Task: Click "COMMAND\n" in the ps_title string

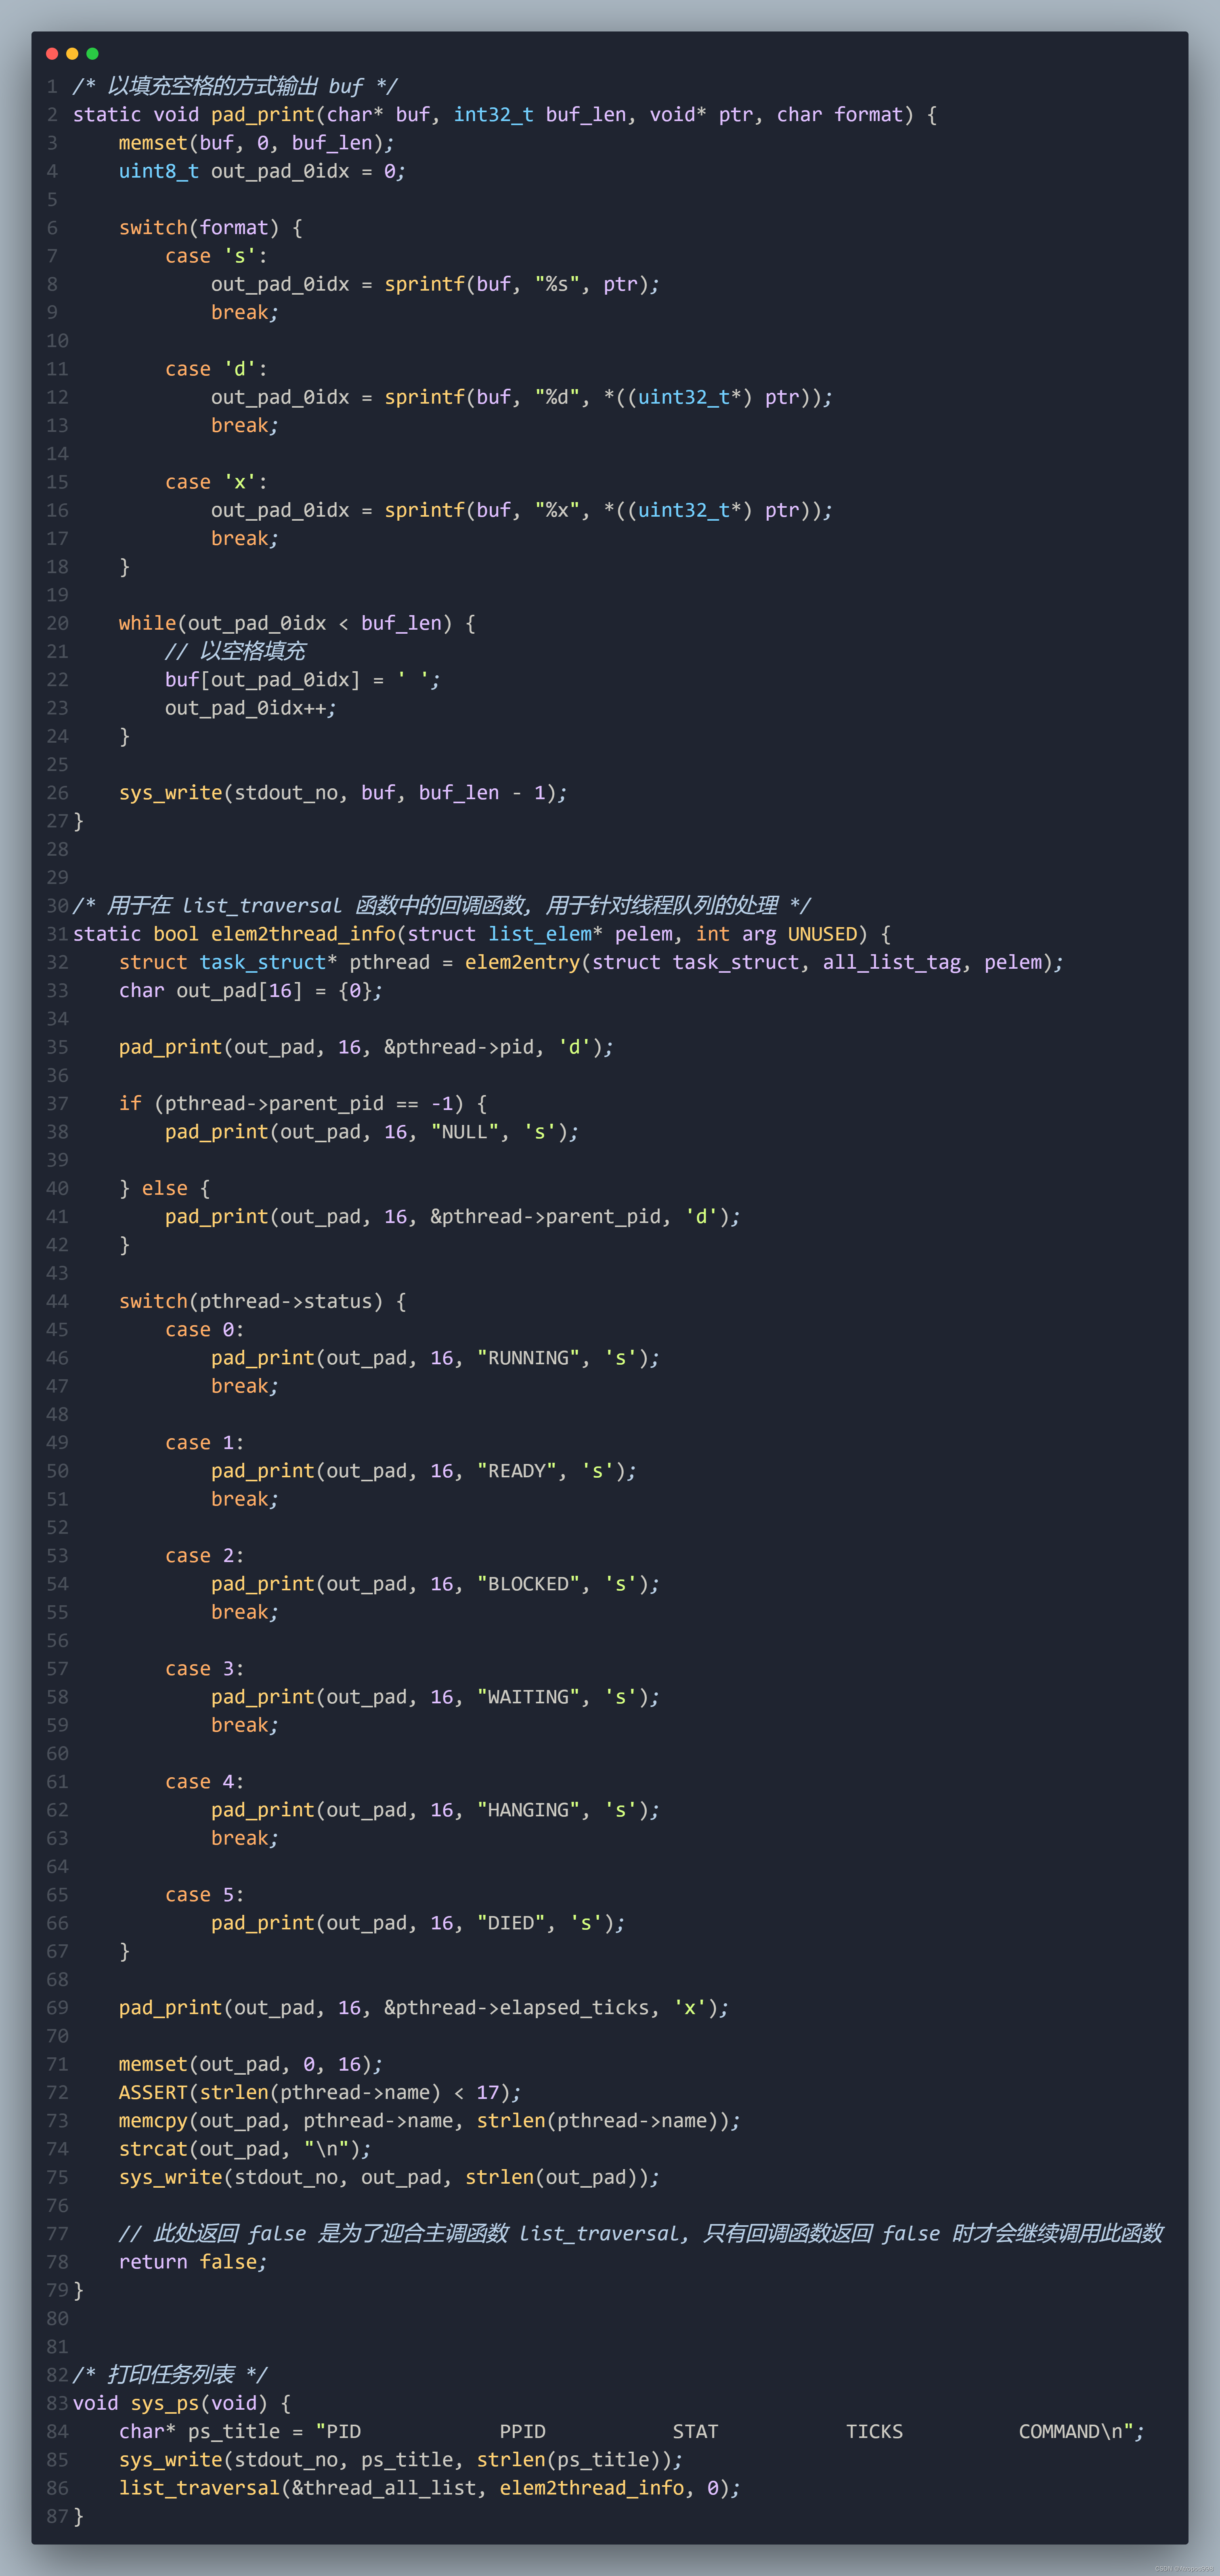Action: pyautogui.click(x=1070, y=2432)
